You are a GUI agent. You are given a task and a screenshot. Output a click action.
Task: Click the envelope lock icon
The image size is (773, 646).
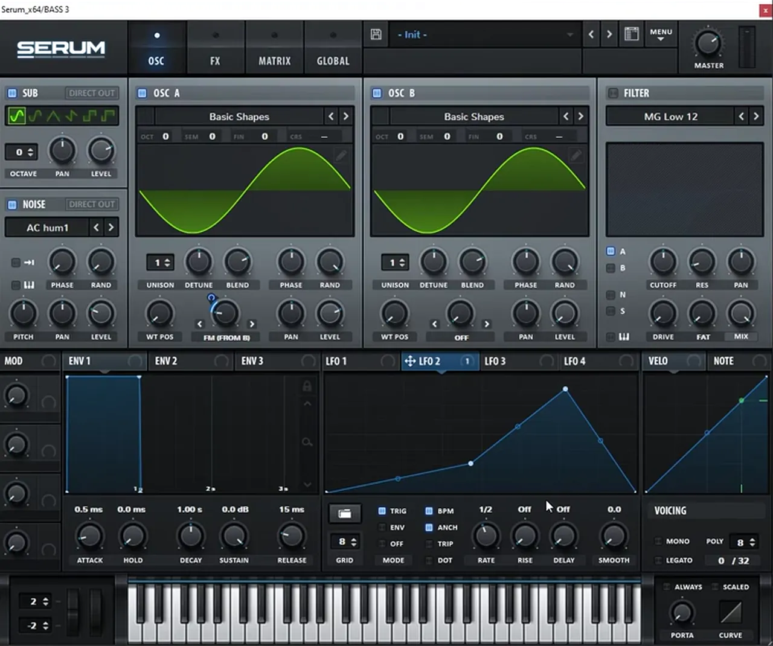point(307,386)
